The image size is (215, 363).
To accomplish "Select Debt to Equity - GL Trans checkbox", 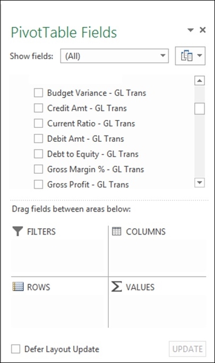I will point(38,154).
